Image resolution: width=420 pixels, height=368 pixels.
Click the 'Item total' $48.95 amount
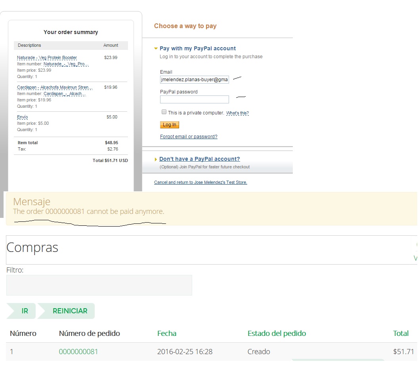(x=111, y=143)
